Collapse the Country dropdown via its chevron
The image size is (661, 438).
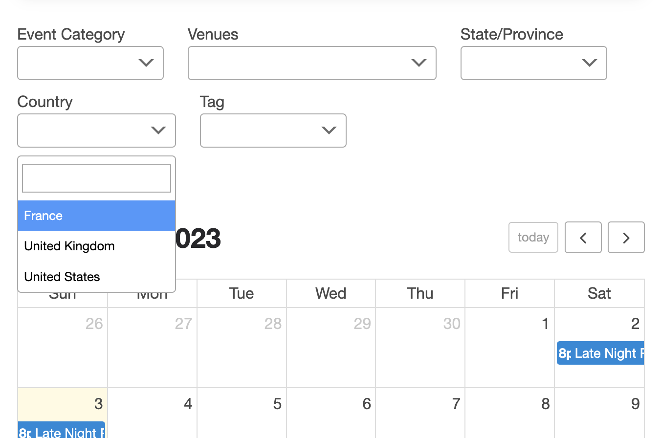click(x=157, y=131)
